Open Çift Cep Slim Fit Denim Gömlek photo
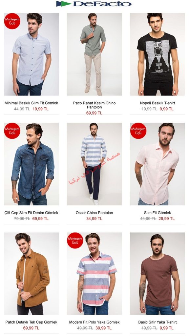Screen dimensions: 189x336 pos(31,164)
